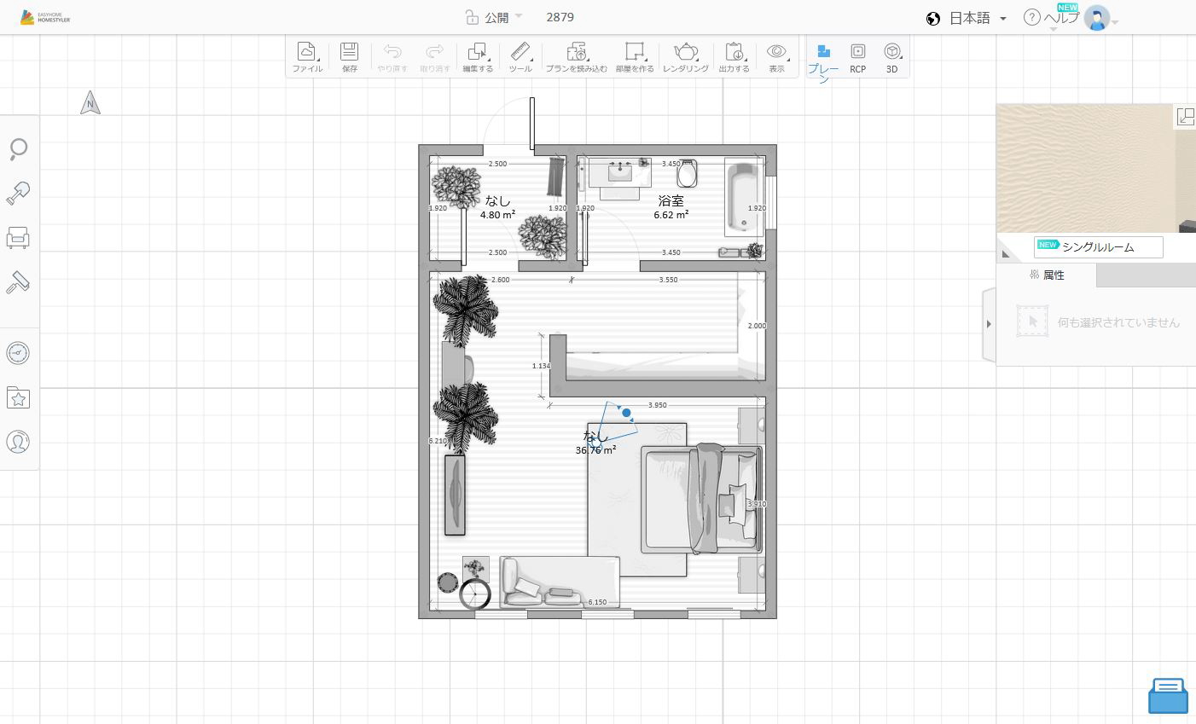The width and height of the screenshot is (1196, 724).
Task: Click the blue camera position marker
Action: click(x=627, y=413)
